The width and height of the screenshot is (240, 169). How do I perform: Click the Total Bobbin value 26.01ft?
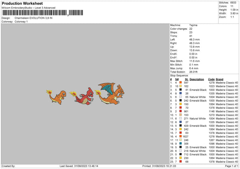pos(193,72)
